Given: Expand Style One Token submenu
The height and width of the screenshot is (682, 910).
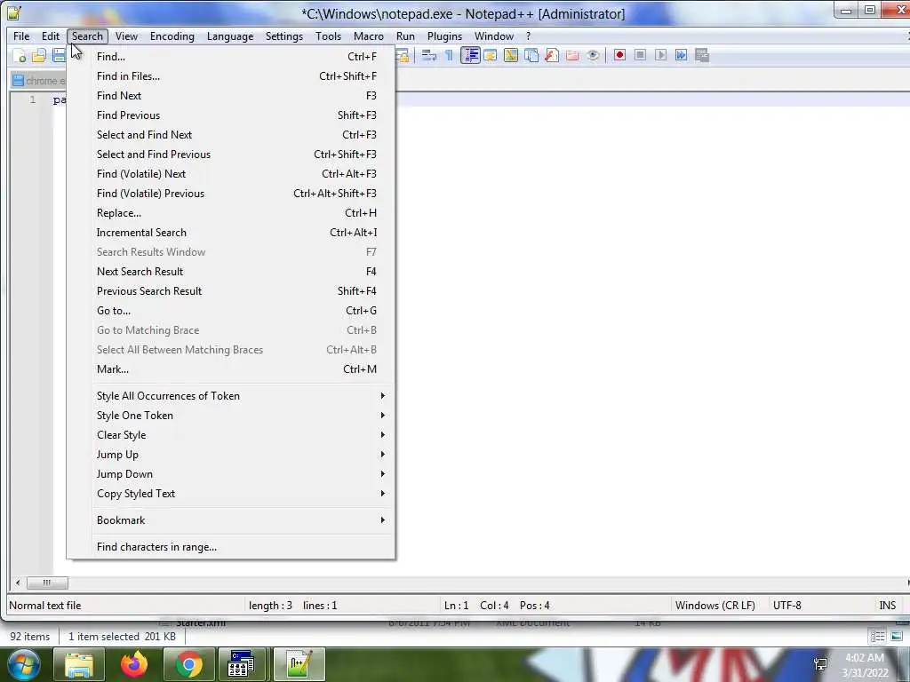Looking at the screenshot, I should (x=231, y=416).
